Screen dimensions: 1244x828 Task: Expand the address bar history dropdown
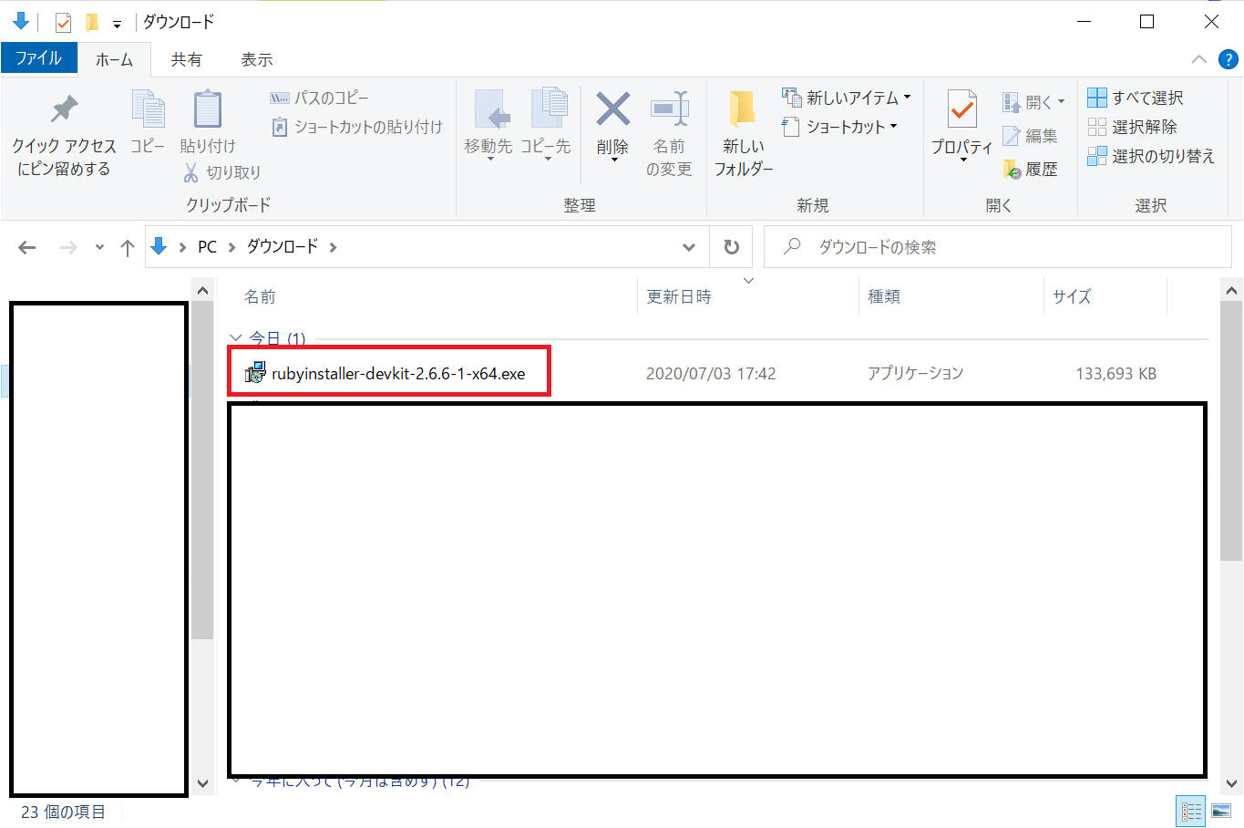[689, 247]
